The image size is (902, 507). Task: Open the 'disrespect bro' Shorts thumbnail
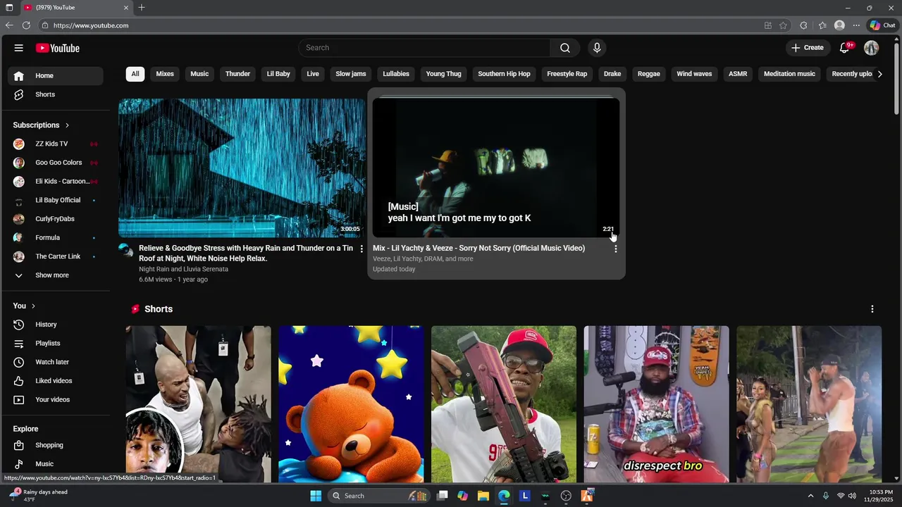point(656,404)
